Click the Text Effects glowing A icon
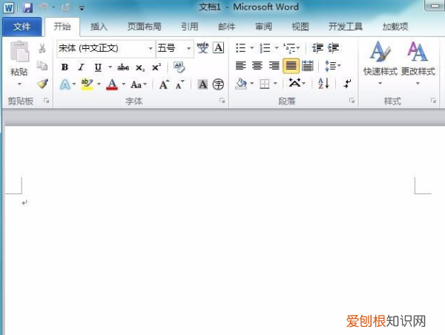Viewport: 445px width, 335px height. coord(65,84)
